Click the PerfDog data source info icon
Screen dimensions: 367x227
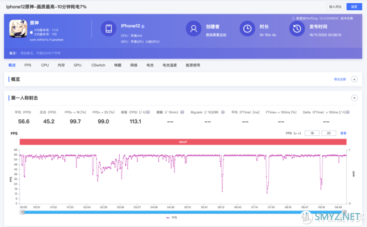pyautogui.click(x=293, y=18)
